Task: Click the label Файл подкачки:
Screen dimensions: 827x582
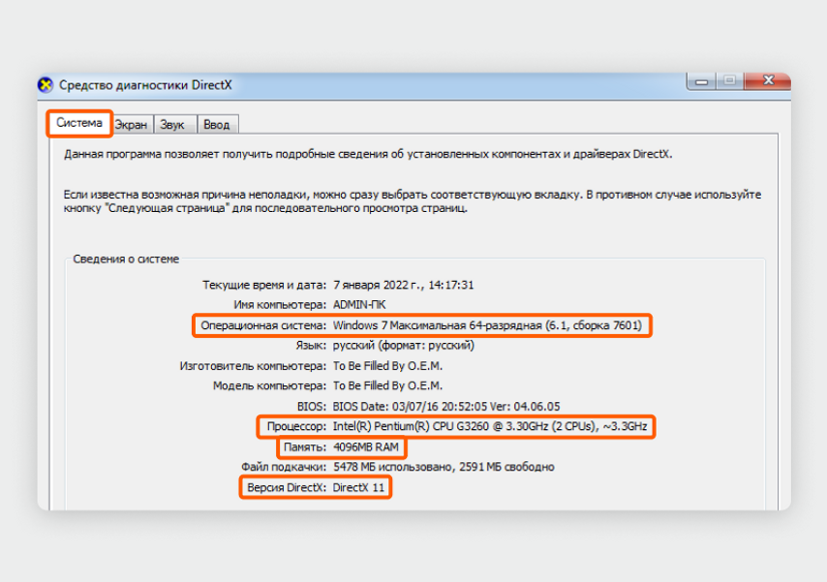Action: pos(284,467)
